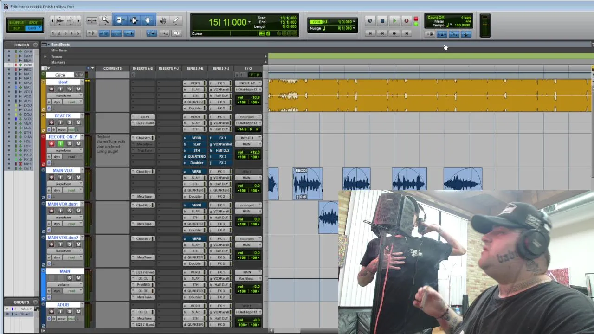This screenshot has height=334, width=594.
Task: Click the Rewind transport button
Action: coord(382,33)
